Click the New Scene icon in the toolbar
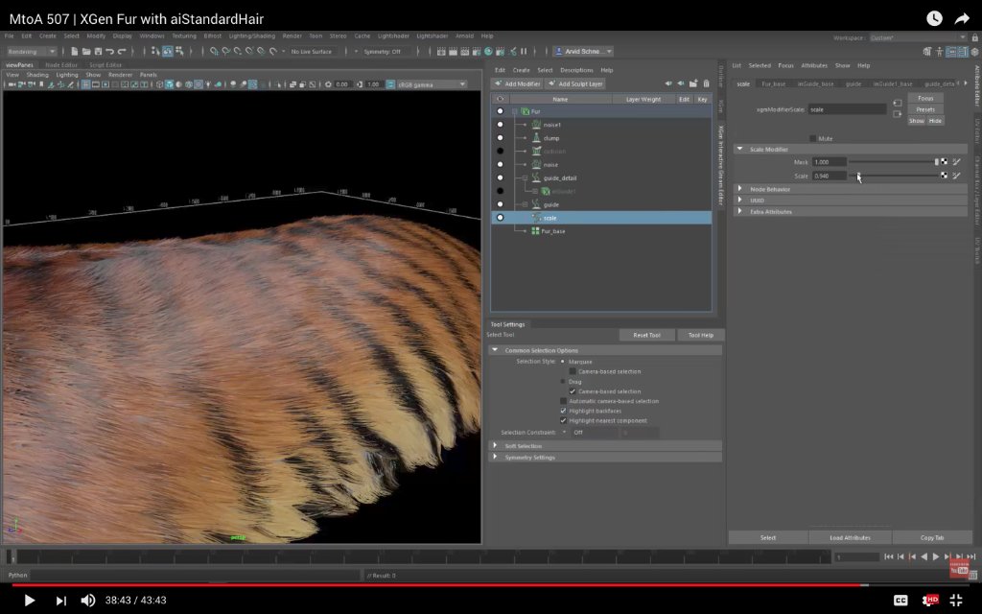 click(75, 52)
